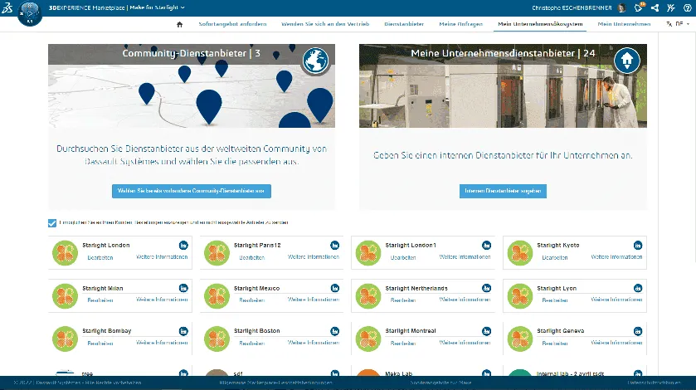Select the Mein Unternehmensökosystem tab

pos(540,24)
